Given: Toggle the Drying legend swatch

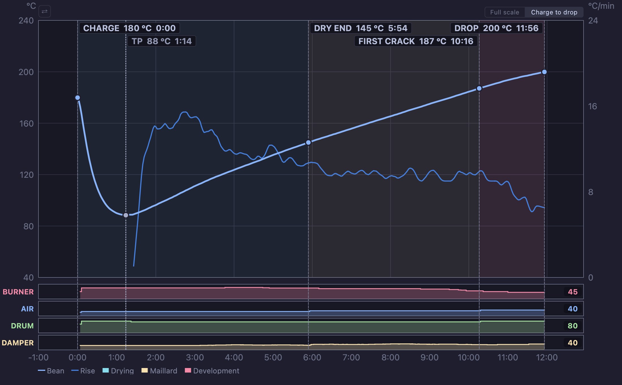Looking at the screenshot, I should [x=105, y=370].
